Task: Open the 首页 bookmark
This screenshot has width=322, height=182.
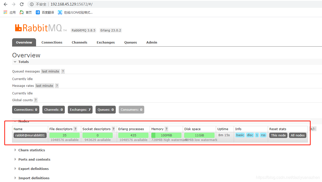Action: click(x=26, y=12)
